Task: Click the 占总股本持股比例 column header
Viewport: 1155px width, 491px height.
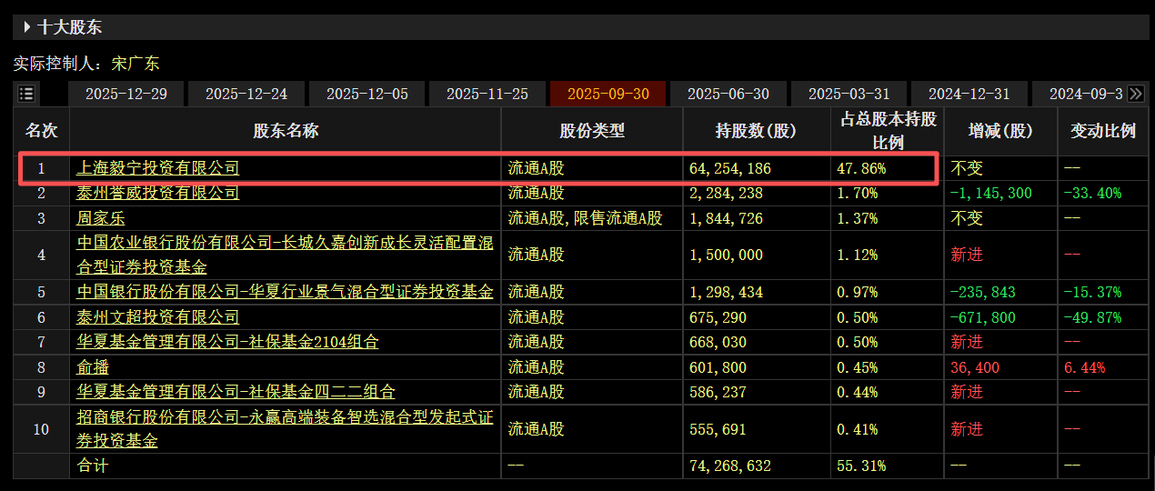Action: [x=888, y=131]
